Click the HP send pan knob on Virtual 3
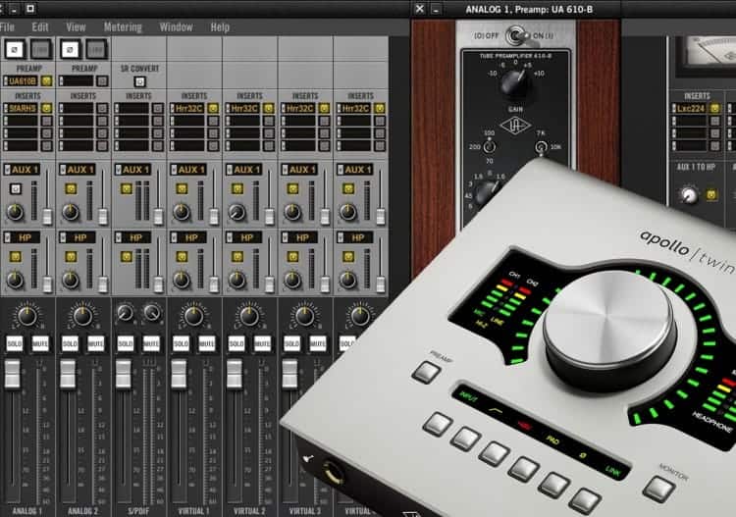This screenshot has height=517, width=736. [x=292, y=280]
